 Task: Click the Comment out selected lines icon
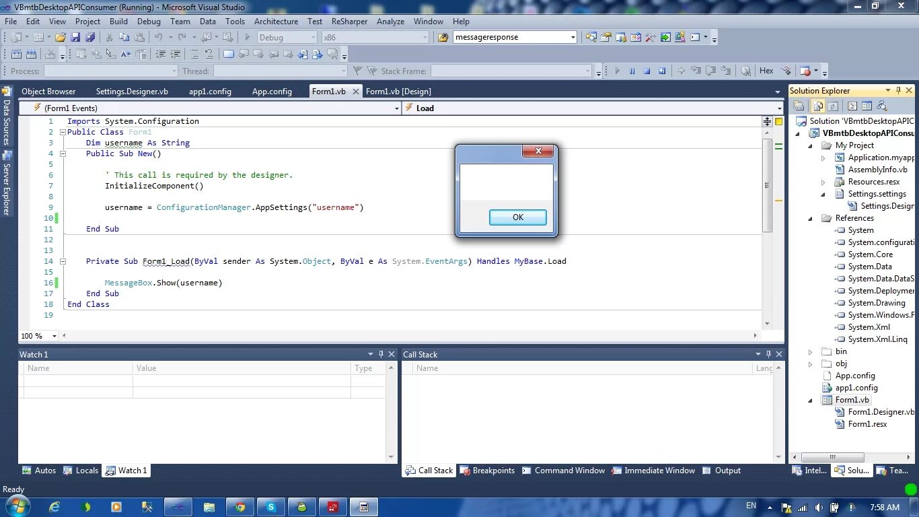point(194,54)
